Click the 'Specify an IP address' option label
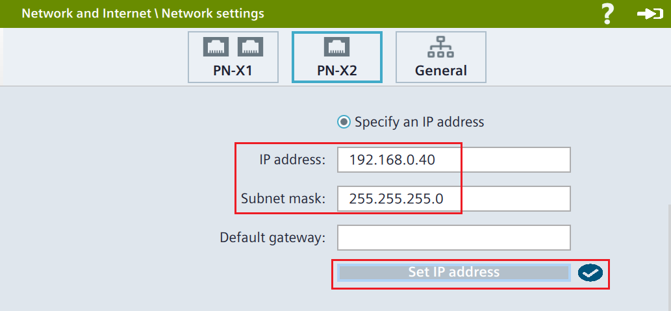 click(x=419, y=121)
